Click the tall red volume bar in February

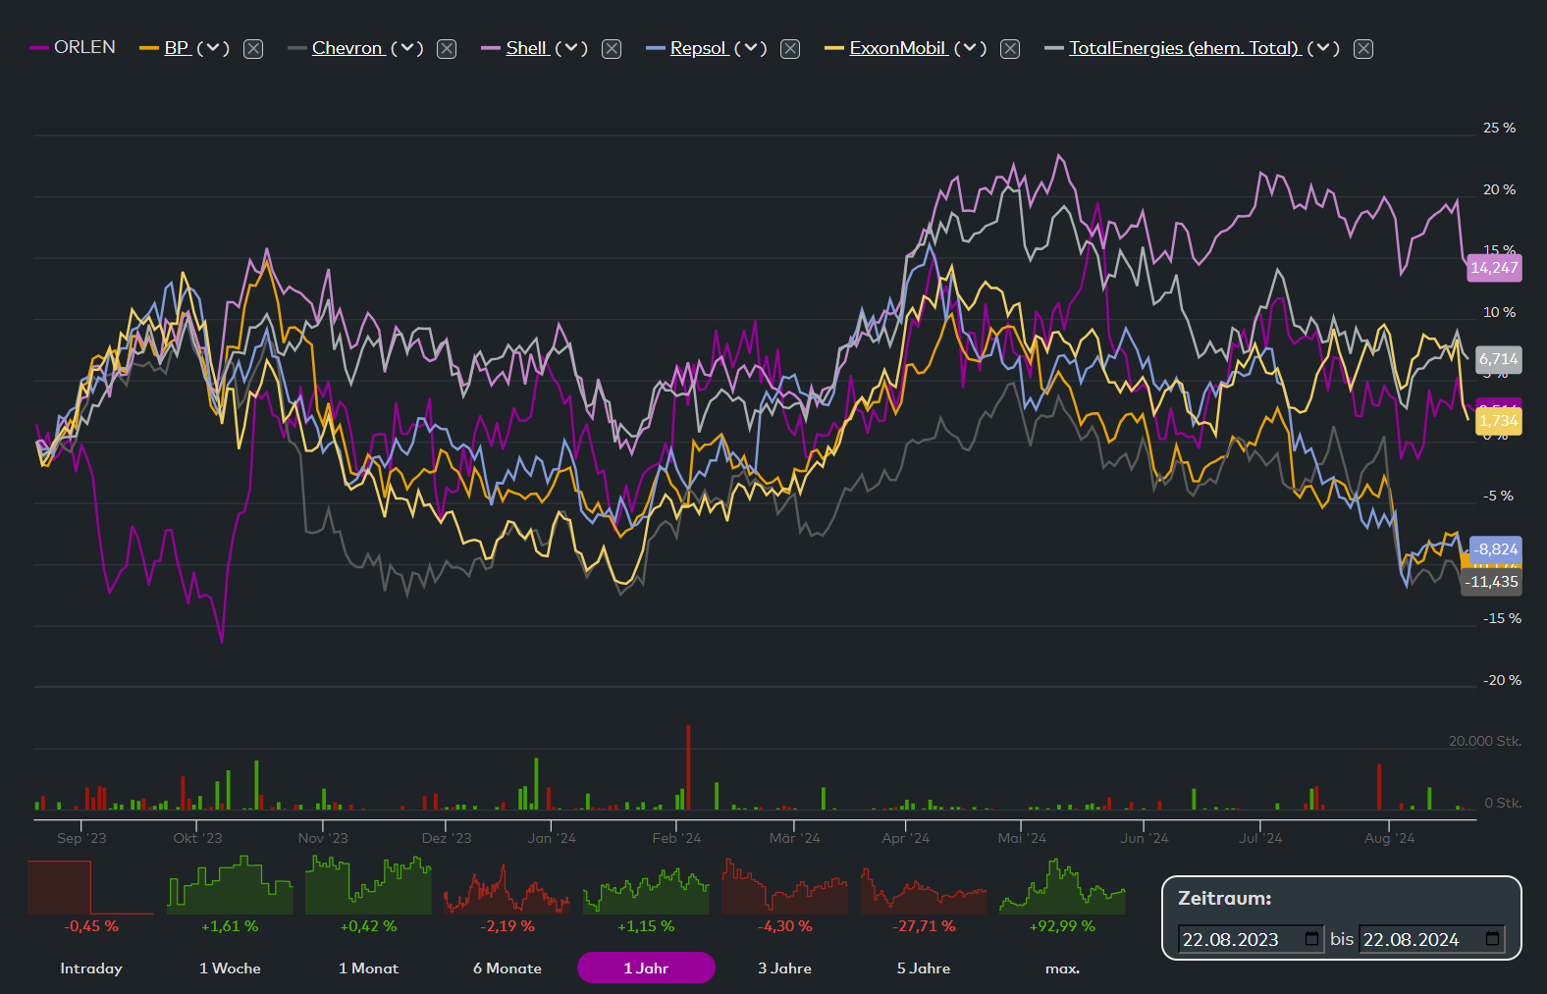point(688,767)
